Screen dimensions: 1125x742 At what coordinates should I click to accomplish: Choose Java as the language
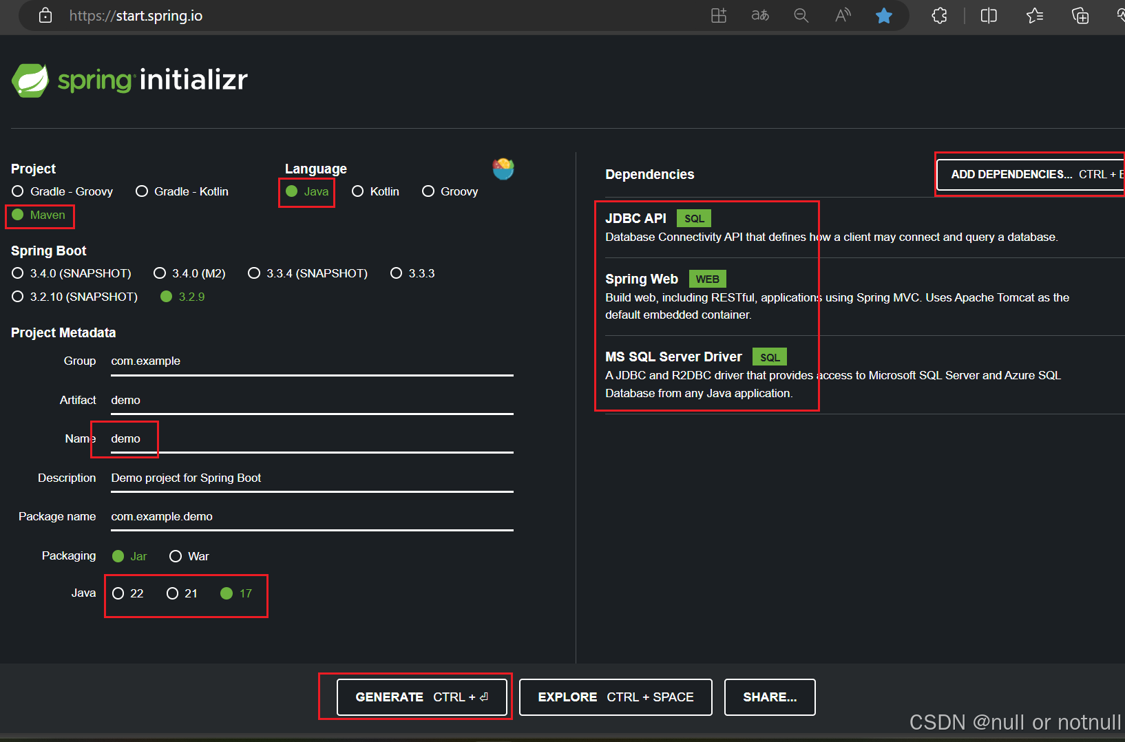307,191
